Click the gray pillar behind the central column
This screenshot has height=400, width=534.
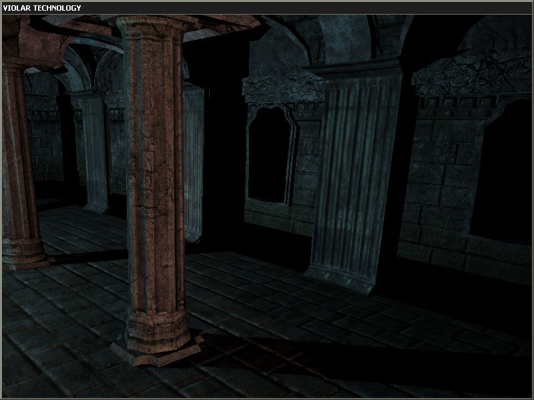tap(194, 163)
